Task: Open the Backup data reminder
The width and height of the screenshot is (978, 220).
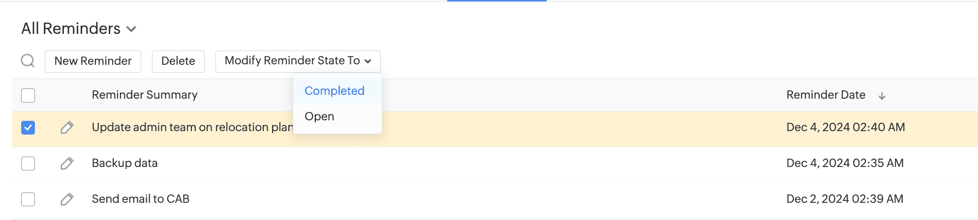Action: 124,163
